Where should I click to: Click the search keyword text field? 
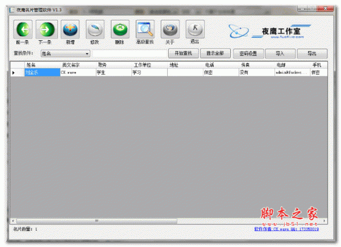(130, 53)
